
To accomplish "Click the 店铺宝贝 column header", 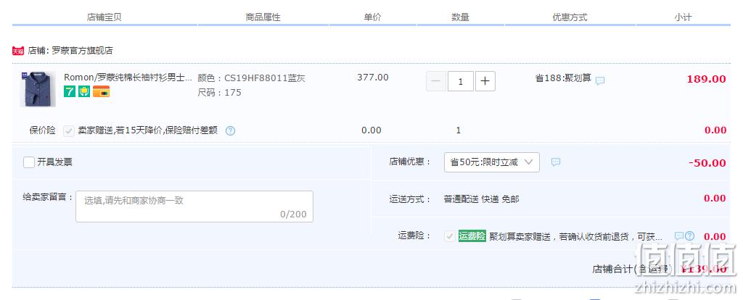I will click(104, 17).
